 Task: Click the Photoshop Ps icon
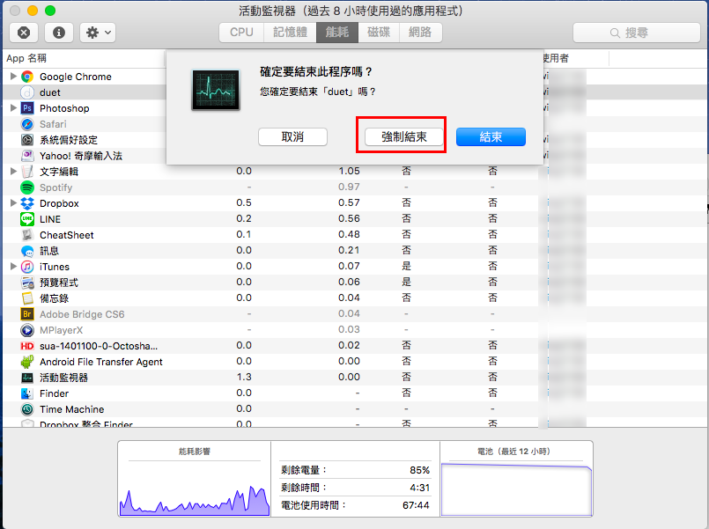coord(27,108)
